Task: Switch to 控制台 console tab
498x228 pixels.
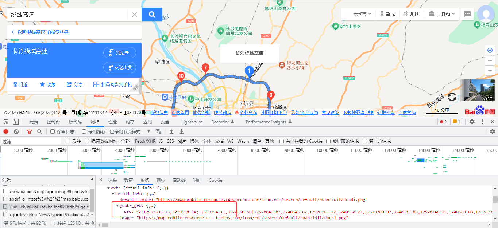Action: [x=54, y=122]
